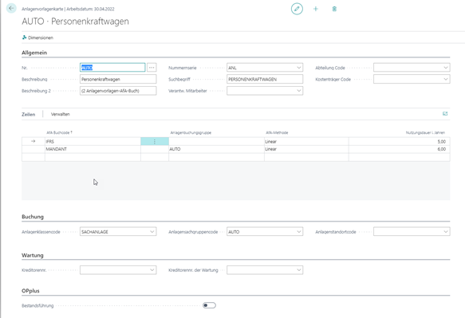Open the Verantw. Mitarbeiter dropdown
This screenshot has height=318, width=465.
(298, 91)
